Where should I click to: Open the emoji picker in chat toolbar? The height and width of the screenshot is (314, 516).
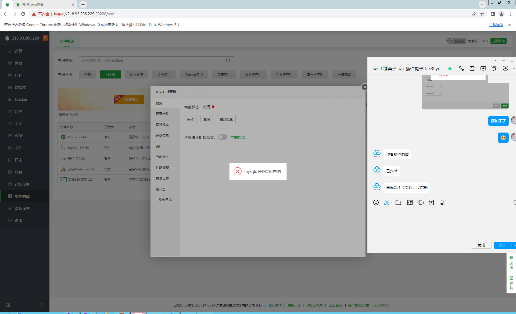pyautogui.click(x=376, y=202)
